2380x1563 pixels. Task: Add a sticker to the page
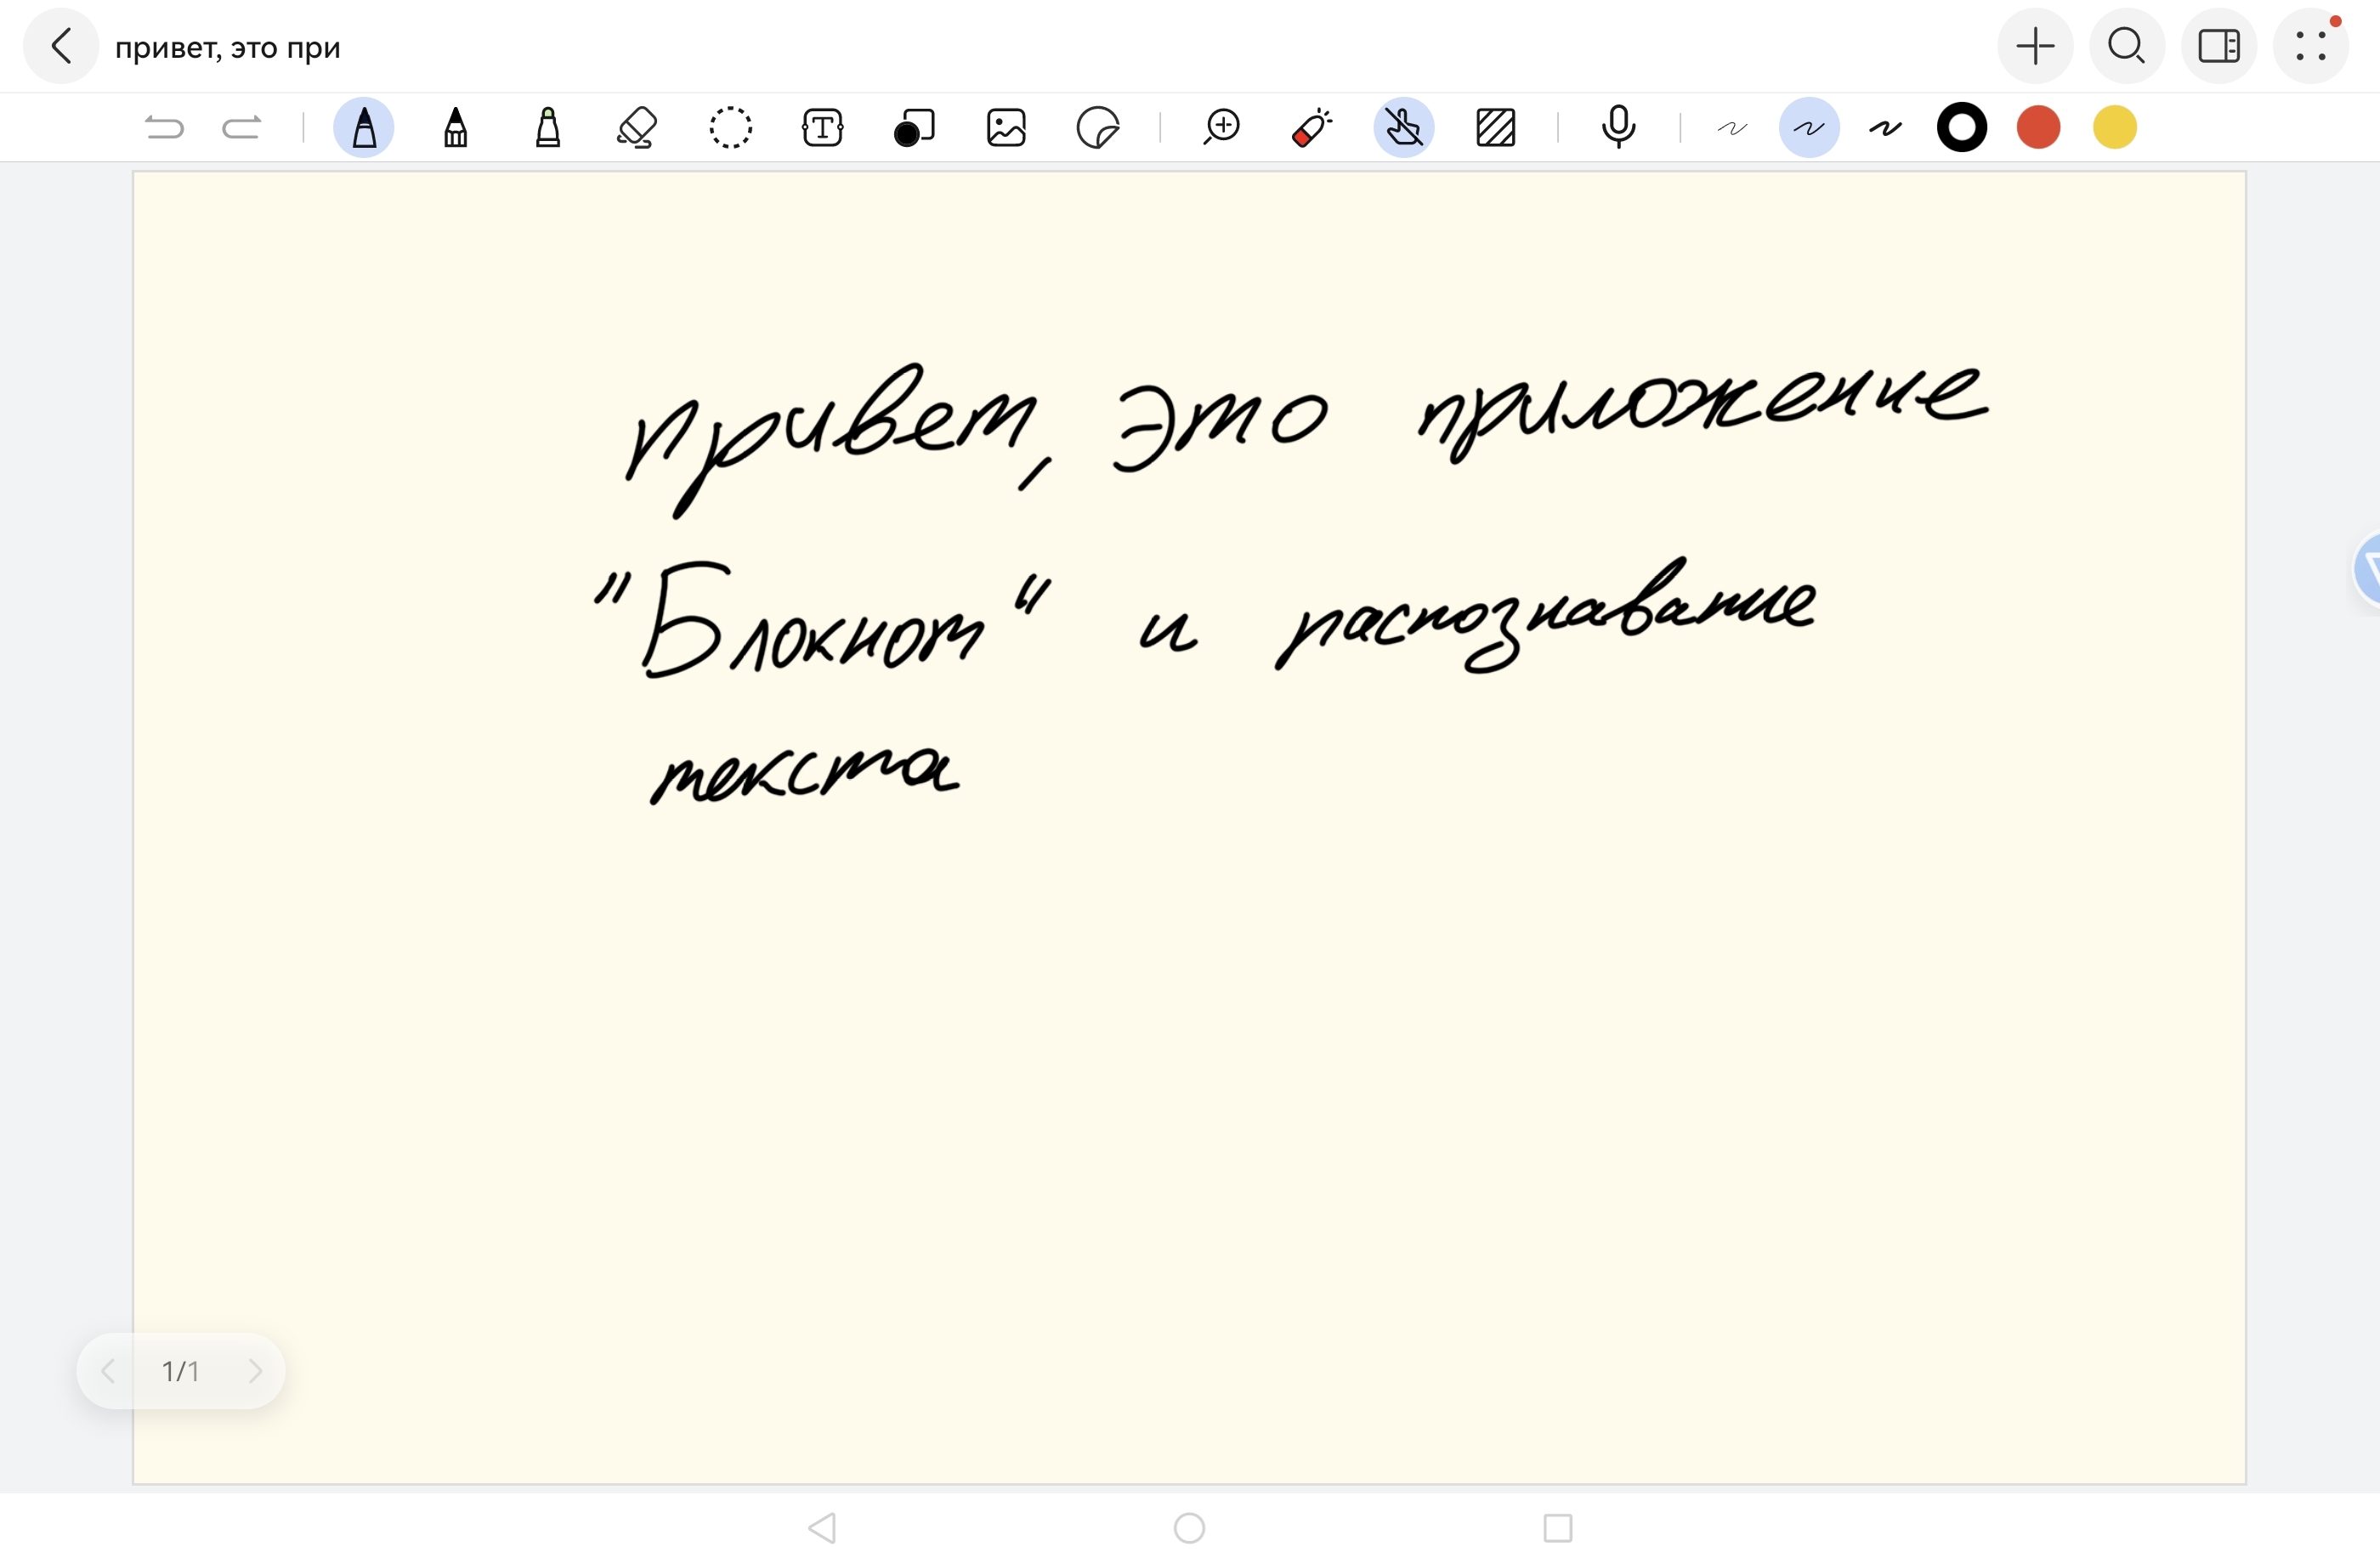pos(1097,128)
